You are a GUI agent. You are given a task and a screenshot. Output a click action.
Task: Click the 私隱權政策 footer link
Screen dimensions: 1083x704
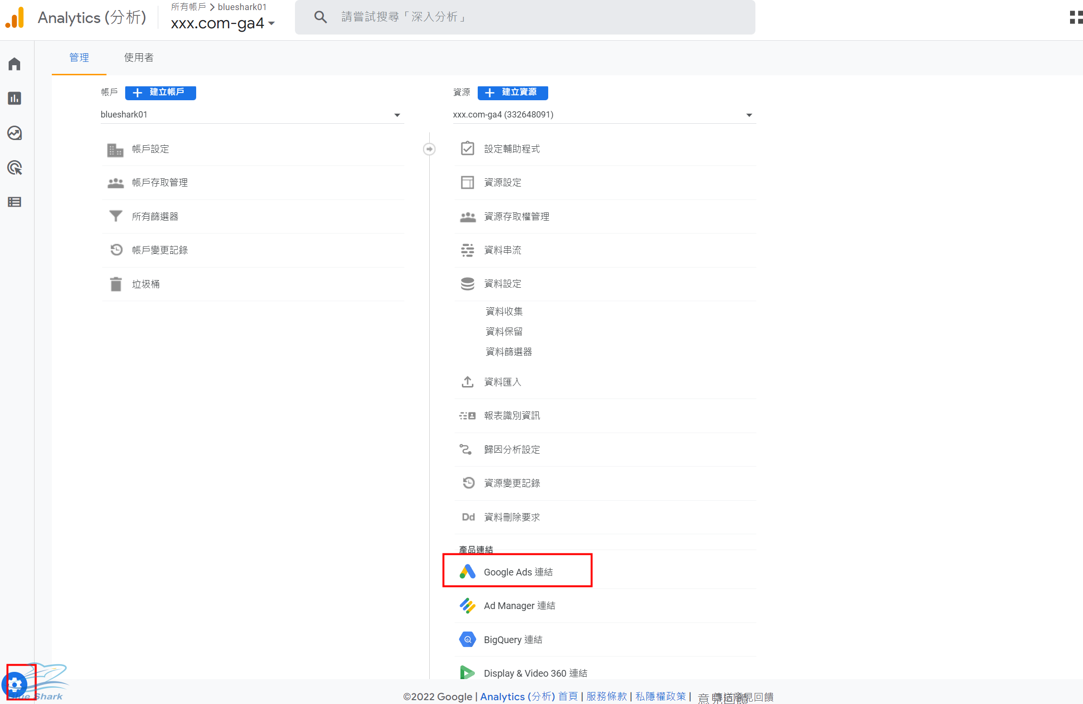pos(660,696)
